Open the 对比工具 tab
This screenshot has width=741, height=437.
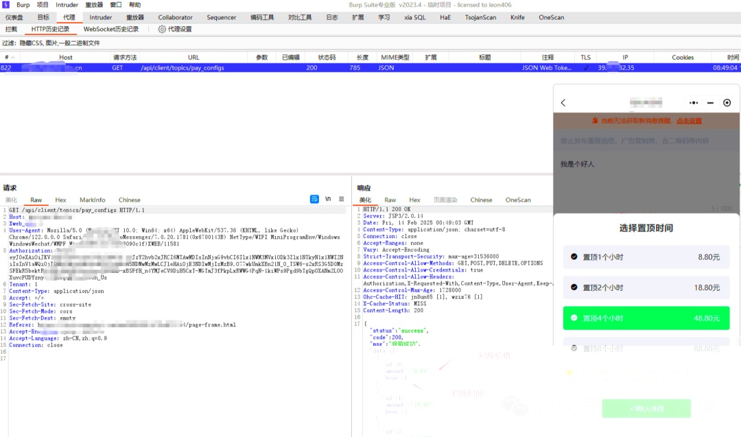[300, 17]
